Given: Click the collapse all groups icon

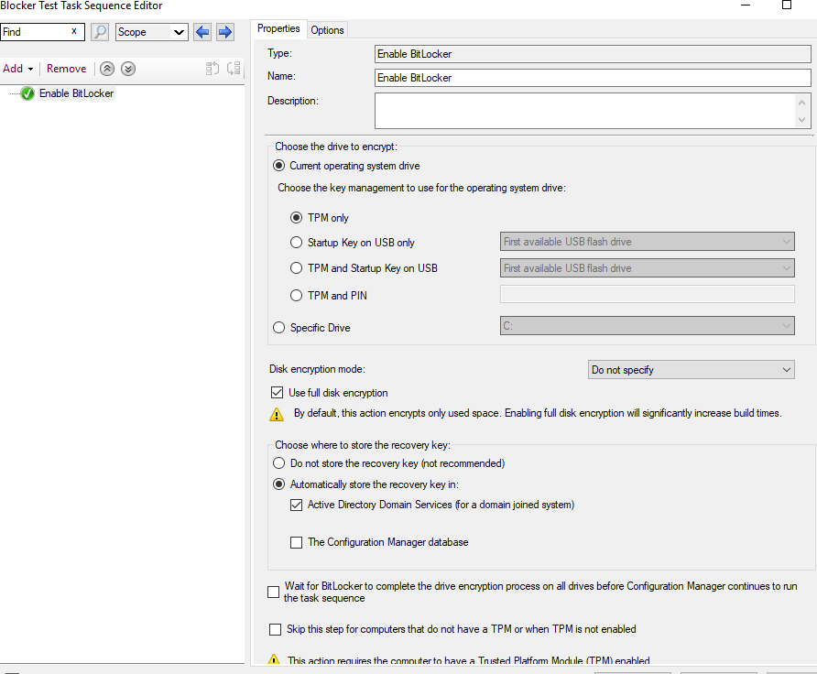Looking at the screenshot, I should pyautogui.click(x=234, y=69).
